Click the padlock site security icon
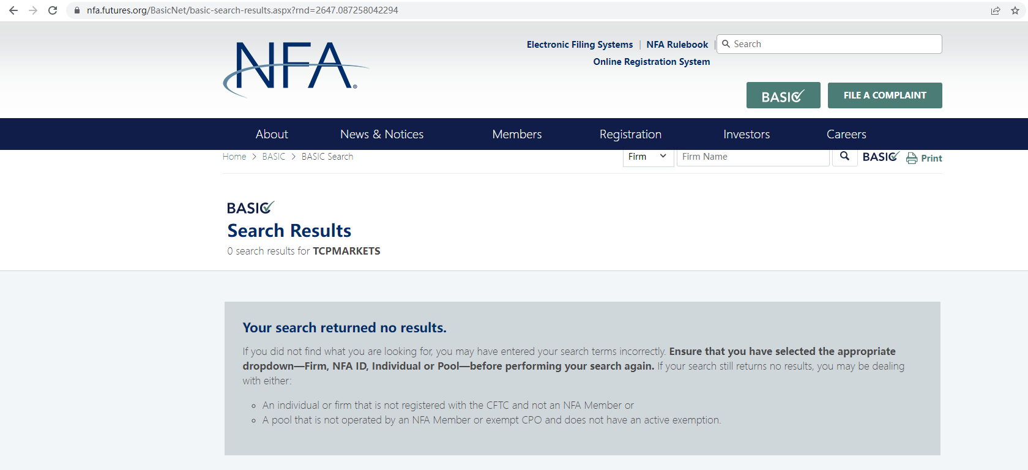 [77, 10]
